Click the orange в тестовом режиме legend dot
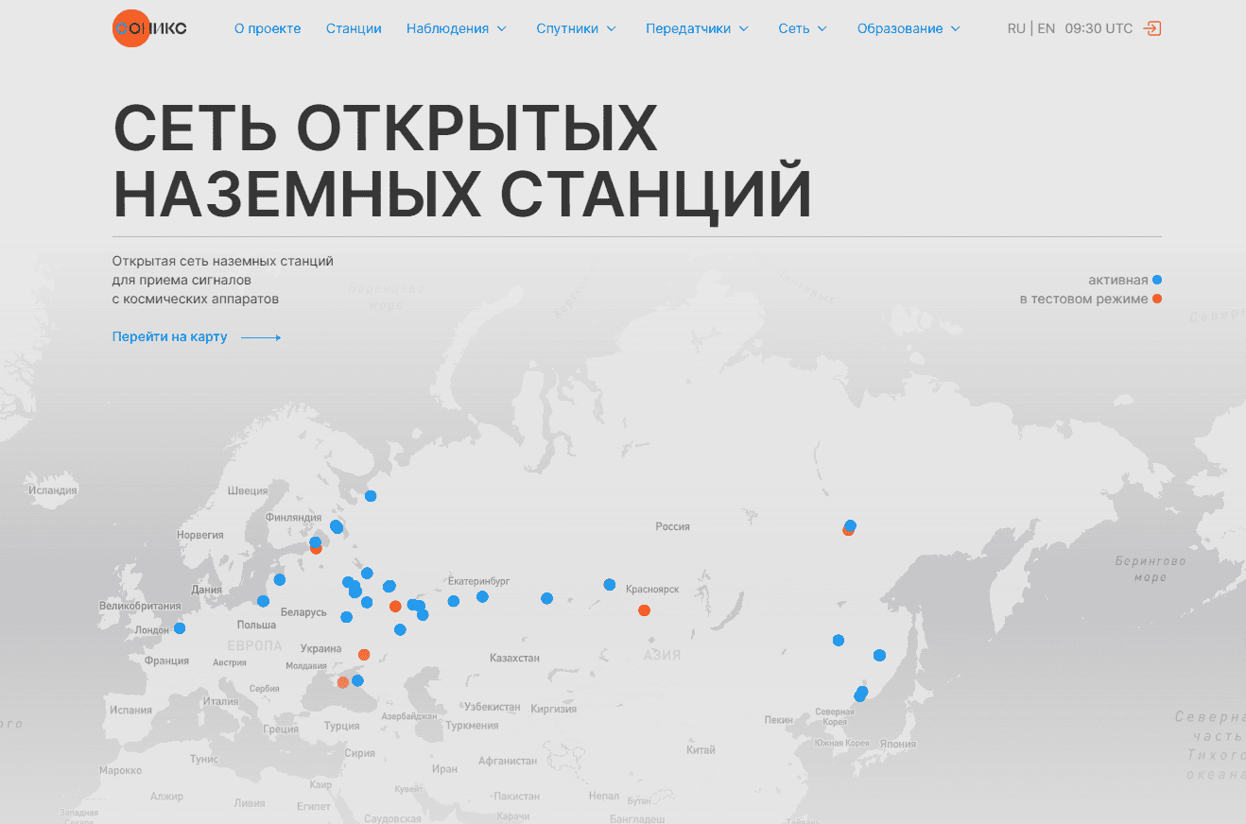The height and width of the screenshot is (824, 1246). click(1157, 299)
